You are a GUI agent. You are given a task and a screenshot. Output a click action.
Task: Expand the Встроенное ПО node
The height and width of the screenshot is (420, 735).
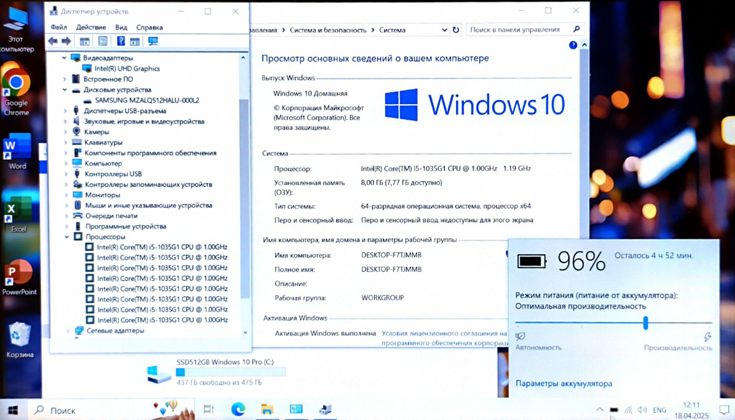(65, 79)
